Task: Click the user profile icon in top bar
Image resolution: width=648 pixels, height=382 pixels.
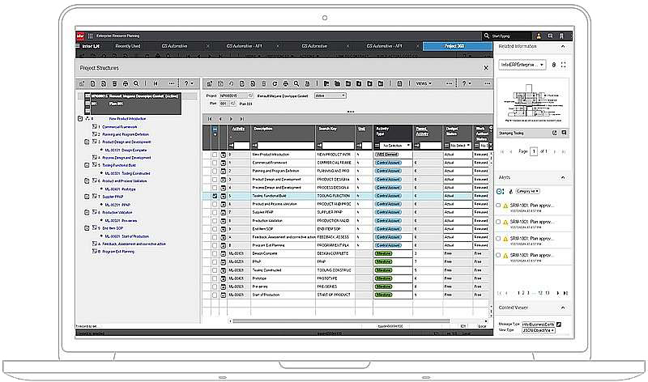Action: pos(539,36)
